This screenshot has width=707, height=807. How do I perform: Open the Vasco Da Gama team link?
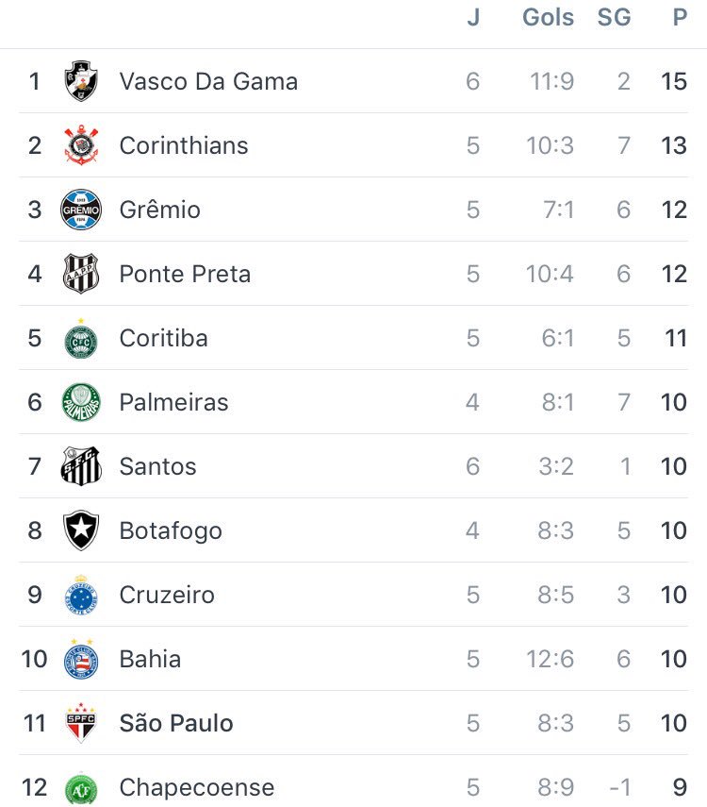pos(208,81)
